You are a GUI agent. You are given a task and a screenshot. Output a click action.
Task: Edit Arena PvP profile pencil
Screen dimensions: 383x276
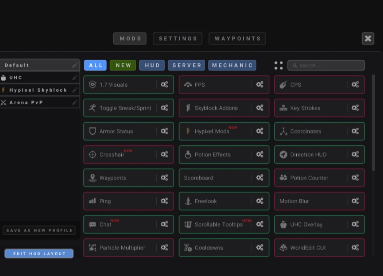75,102
